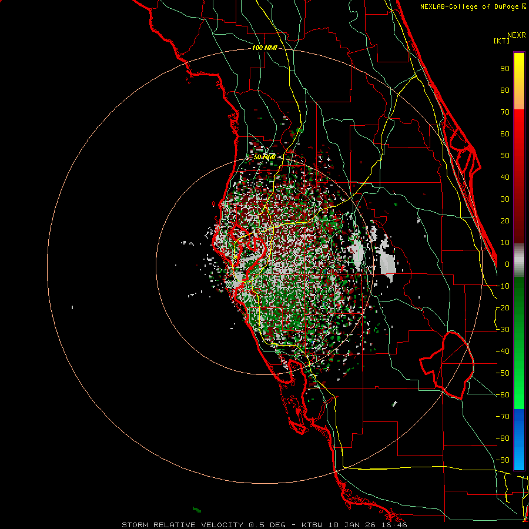Click the positive 50 scale value
Image resolution: width=529 pixels, height=529 pixels.
(505, 156)
